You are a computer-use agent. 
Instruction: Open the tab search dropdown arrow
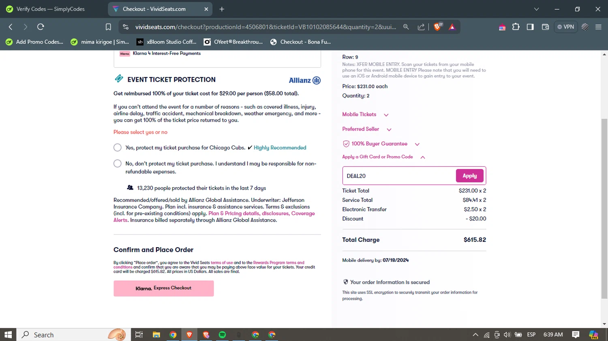click(536, 9)
